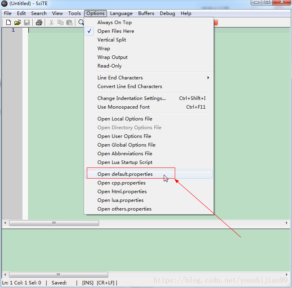
Task: Open the Help menu
Action: (x=186, y=13)
